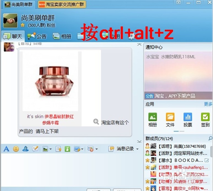
Task: Select member 尚美(1587407698)
Action: [178, 146]
